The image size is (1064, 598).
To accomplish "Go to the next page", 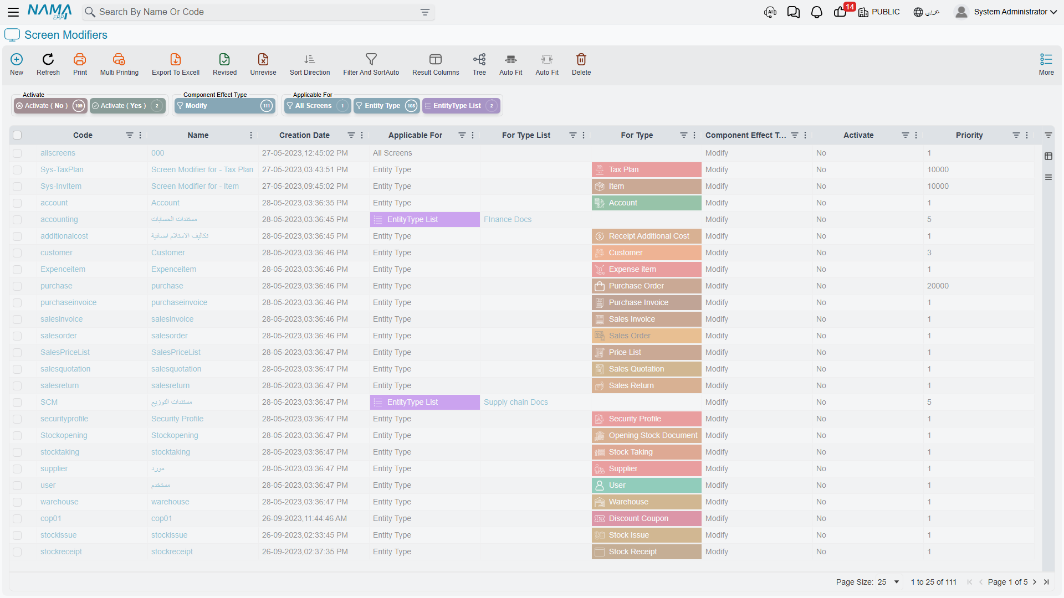I will (x=1035, y=582).
